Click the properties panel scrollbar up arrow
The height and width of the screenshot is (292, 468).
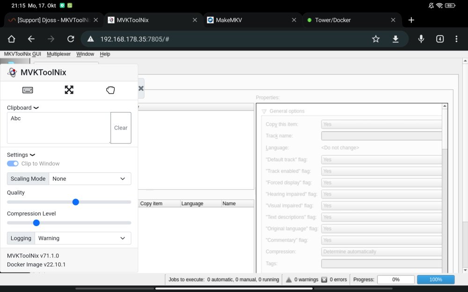(445, 106)
